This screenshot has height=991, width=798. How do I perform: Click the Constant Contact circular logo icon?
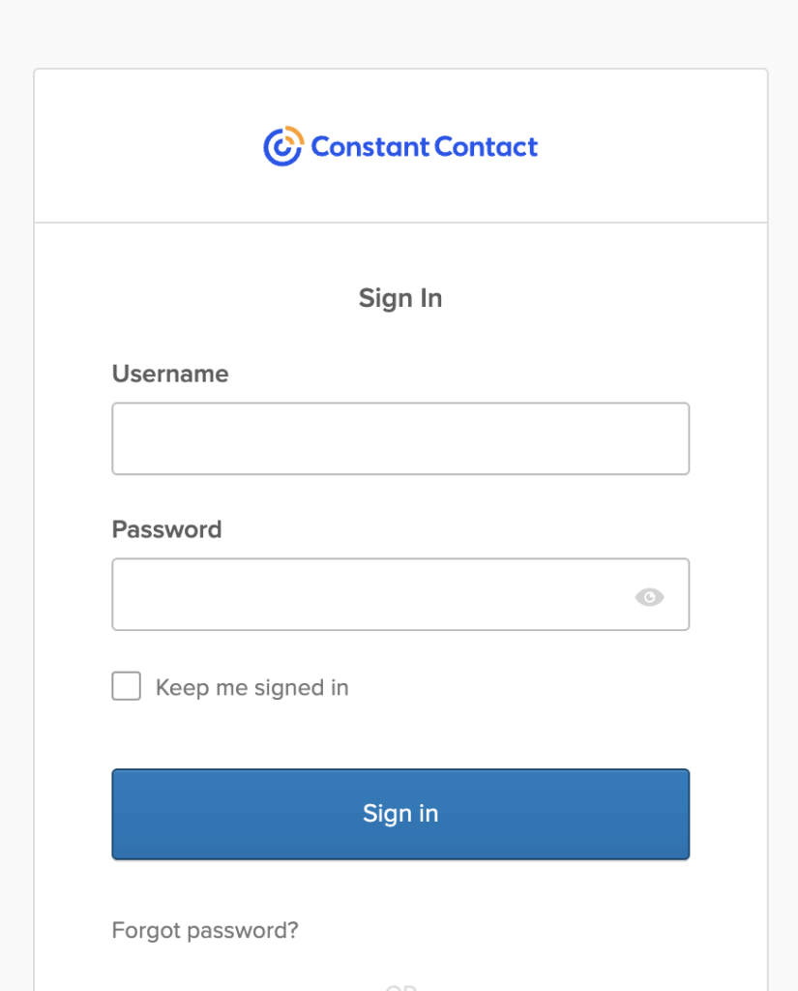point(282,146)
